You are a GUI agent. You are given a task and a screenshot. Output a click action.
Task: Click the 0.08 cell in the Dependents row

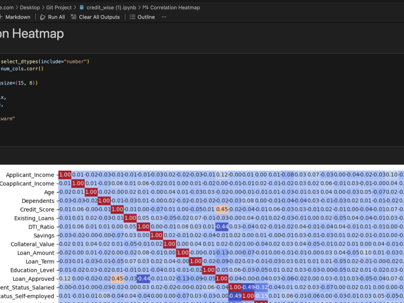(x=248, y=201)
